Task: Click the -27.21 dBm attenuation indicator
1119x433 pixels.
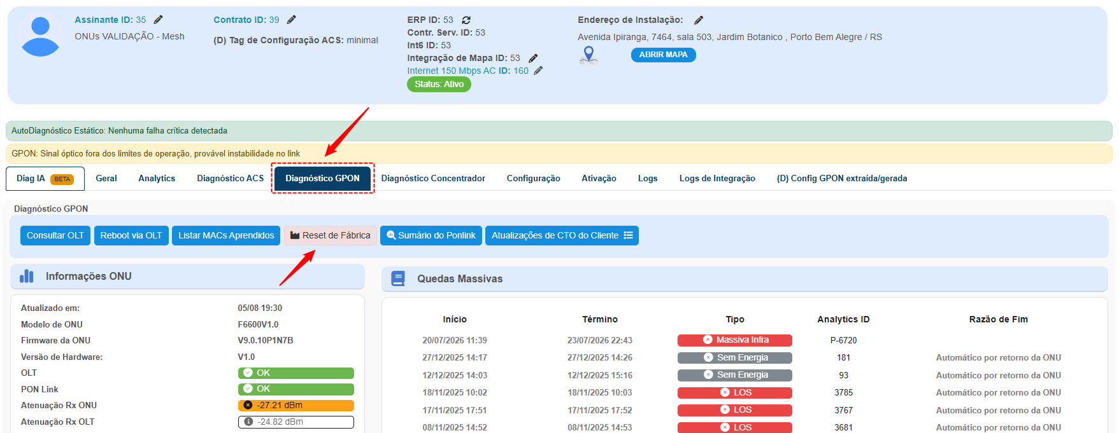Action: coord(296,406)
